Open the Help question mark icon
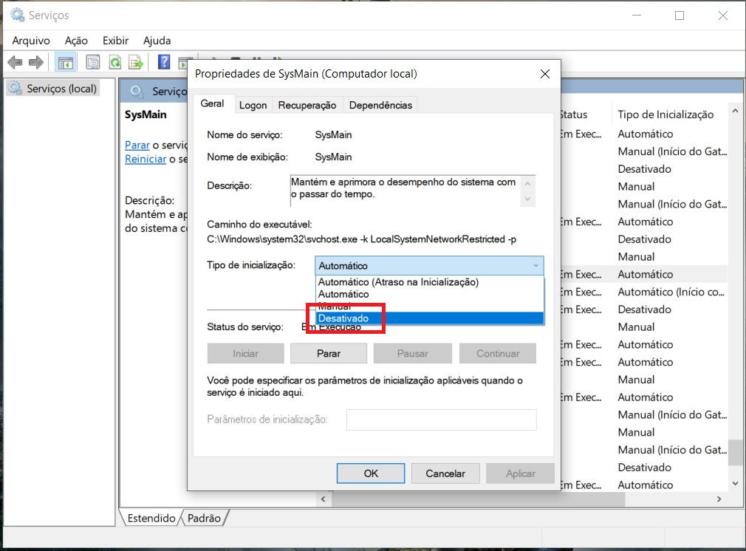The image size is (746, 551). click(x=164, y=62)
